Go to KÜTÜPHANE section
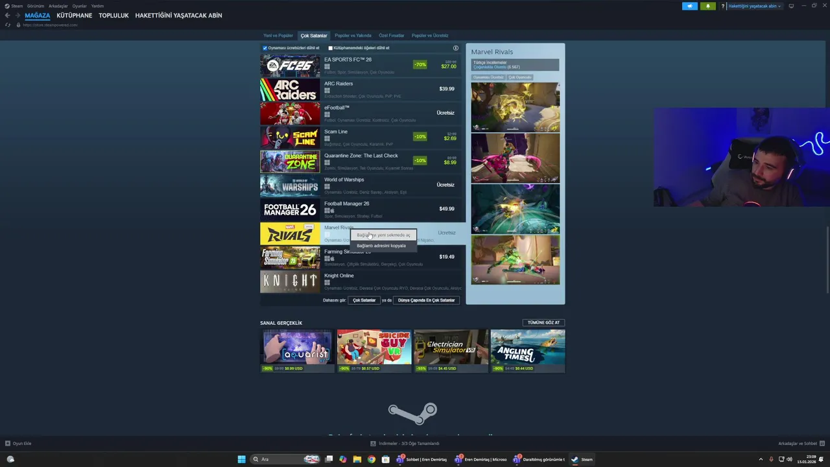Image resolution: width=830 pixels, height=467 pixels. tap(75, 16)
